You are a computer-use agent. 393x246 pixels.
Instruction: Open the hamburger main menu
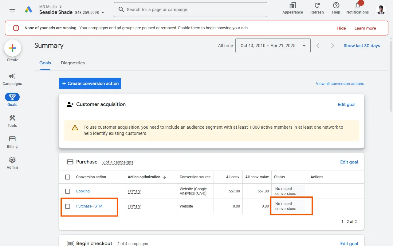click(x=12, y=10)
